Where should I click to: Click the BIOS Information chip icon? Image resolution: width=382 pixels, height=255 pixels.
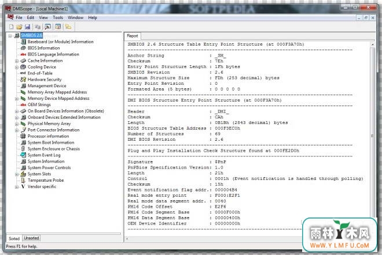[23, 48]
